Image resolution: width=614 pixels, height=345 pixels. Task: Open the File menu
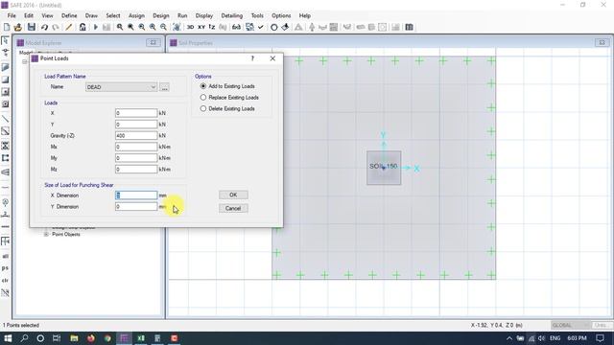tap(12, 15)
